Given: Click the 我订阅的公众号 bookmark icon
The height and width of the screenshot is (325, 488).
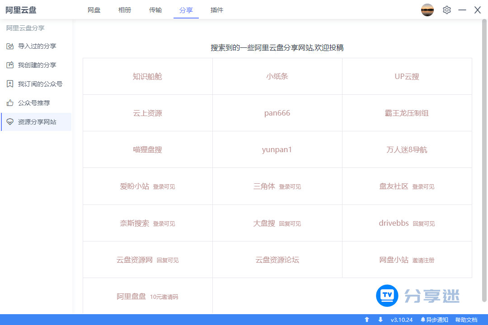Looking at the screenshot, I should click(10, 84).
